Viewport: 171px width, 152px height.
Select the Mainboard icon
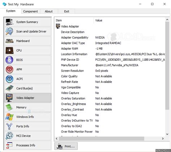9,41
